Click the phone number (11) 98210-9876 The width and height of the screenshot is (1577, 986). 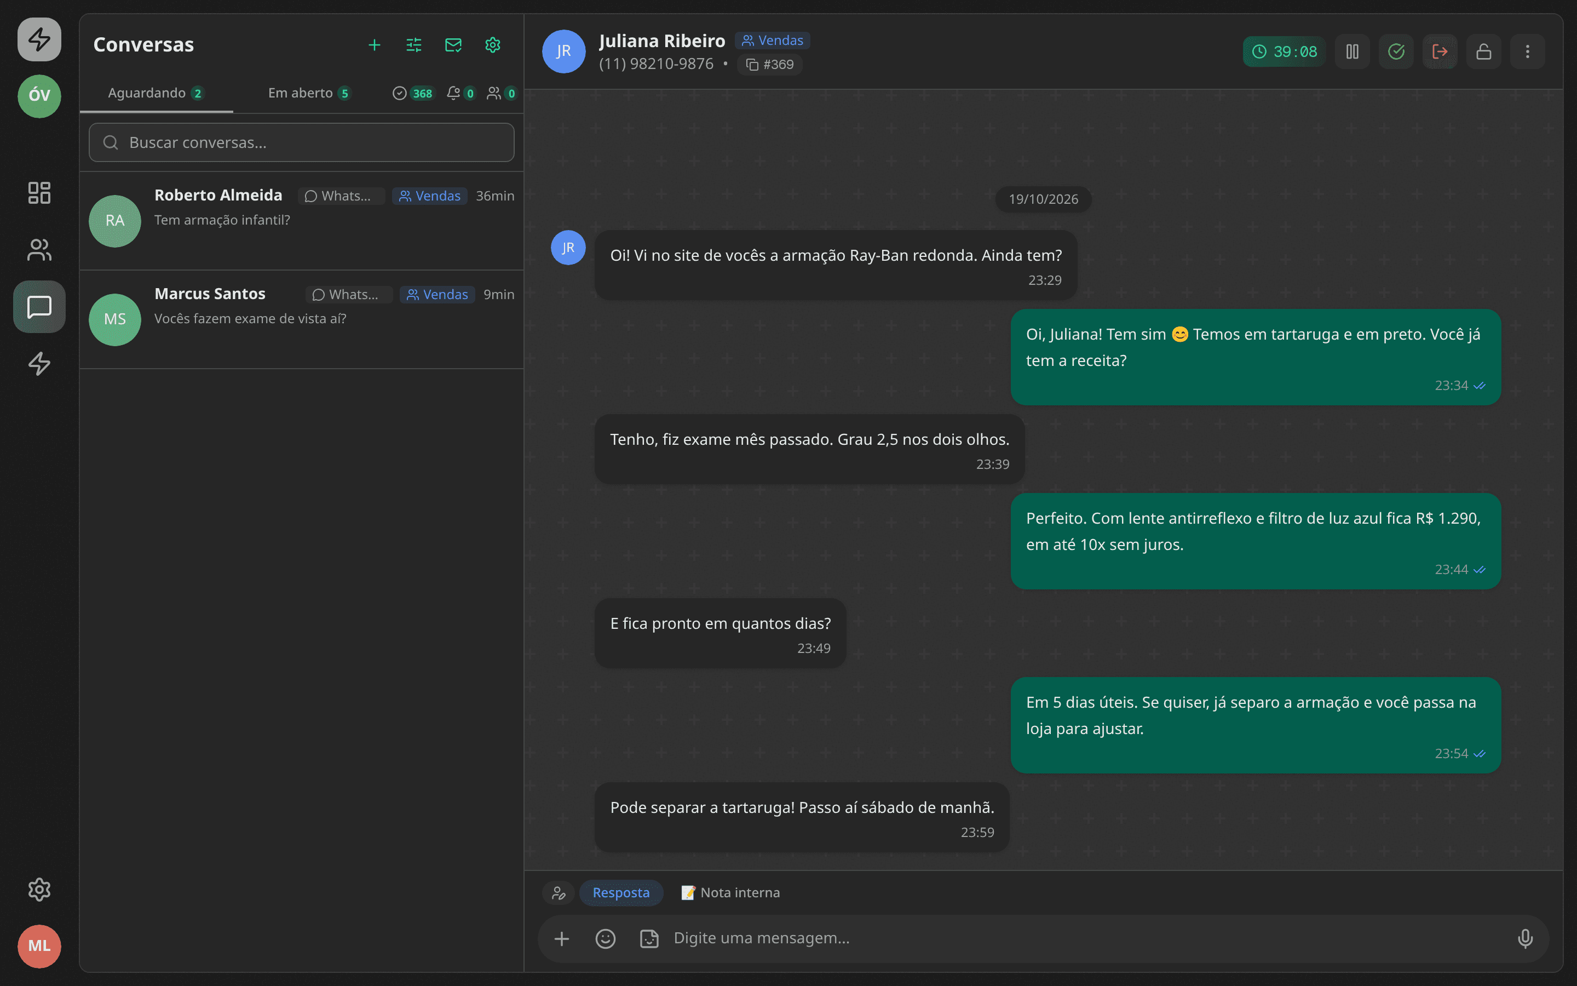pos(655,64)
